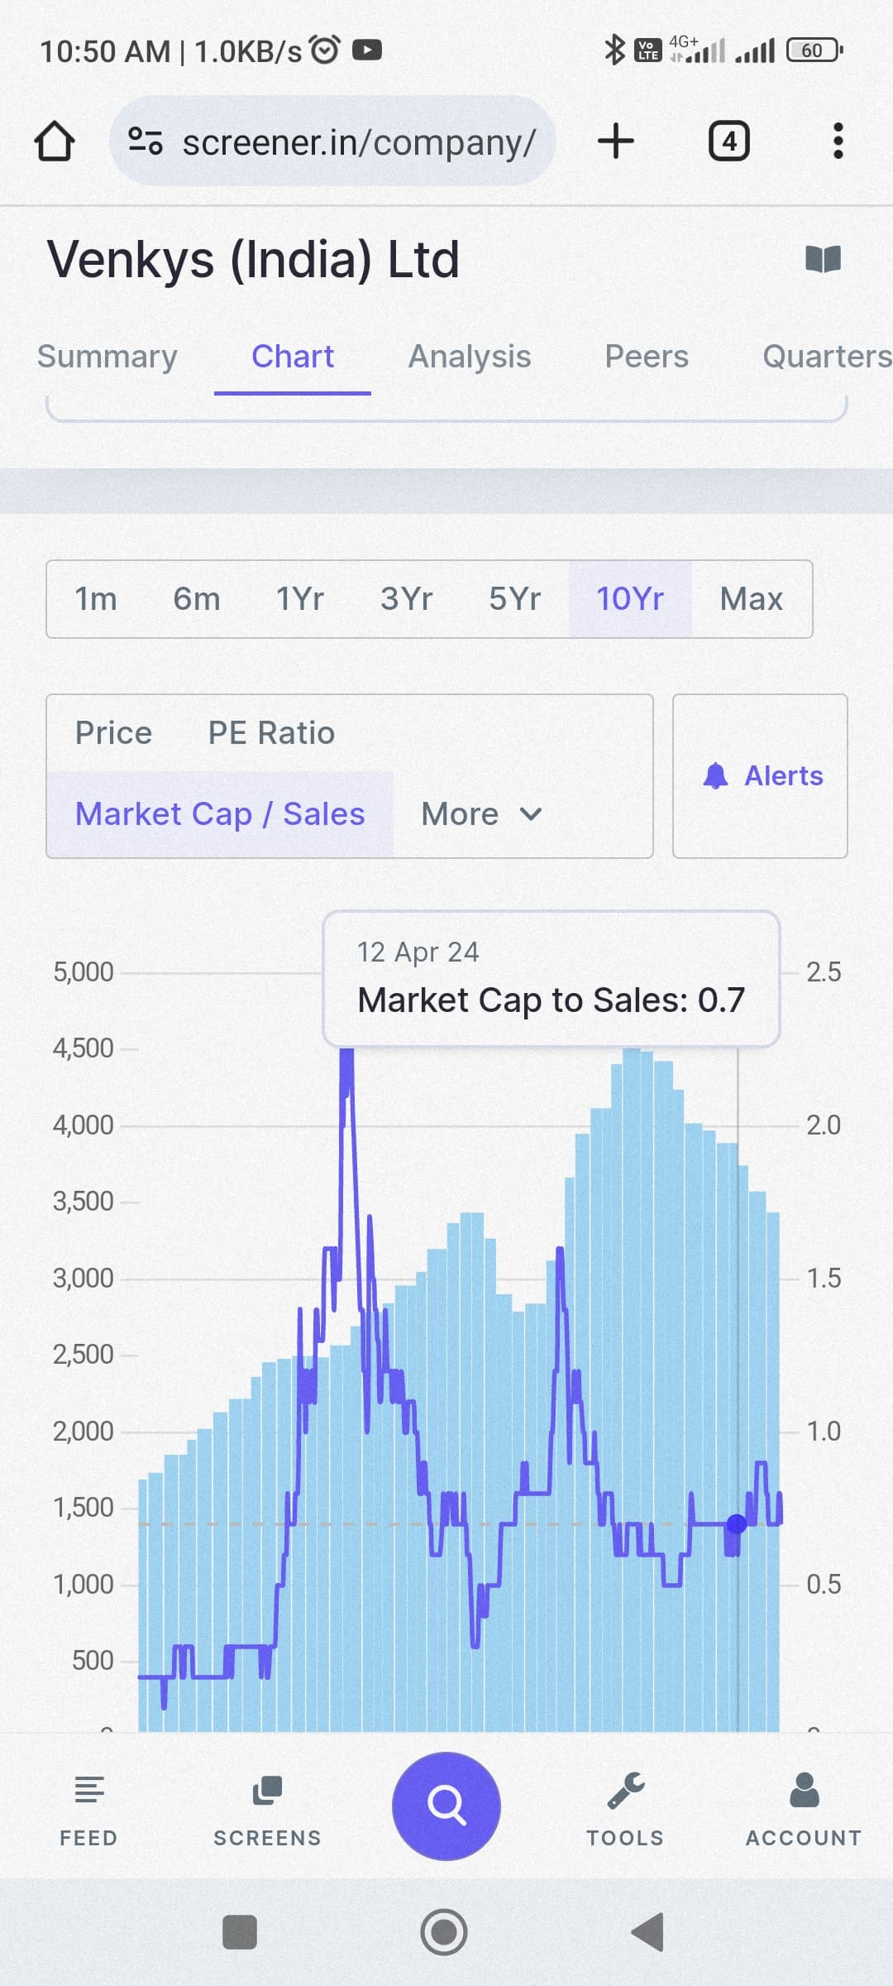Expand the More metrics dropdown
The height and width of the screenshot is (1986, 893).
pos(481,814)
